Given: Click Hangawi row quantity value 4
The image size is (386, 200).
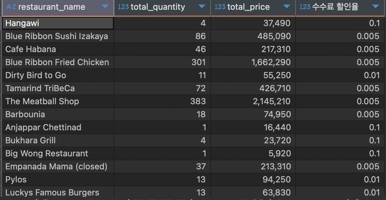Looking at the screenshot, I should (x=203, y=23).
